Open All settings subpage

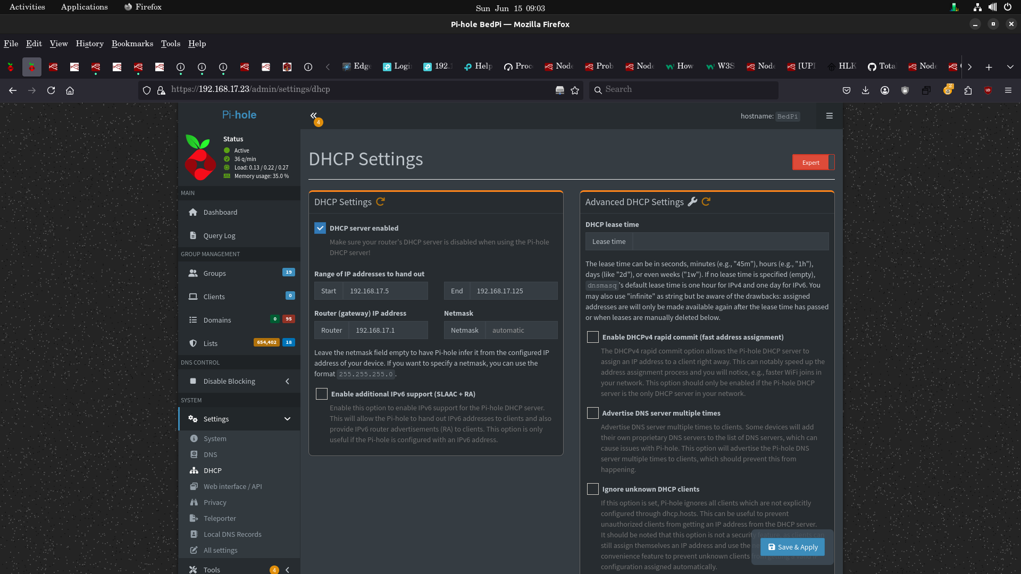click(239, 550)
